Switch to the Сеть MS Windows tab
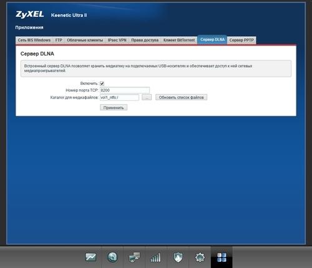The width and height of the screenshot is (312, 268). (x=34, y=40)
